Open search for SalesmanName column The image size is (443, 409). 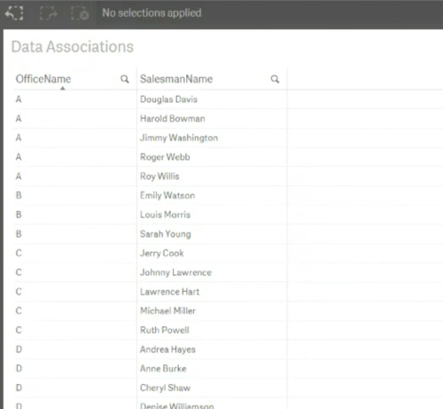[x=275, y=79]
